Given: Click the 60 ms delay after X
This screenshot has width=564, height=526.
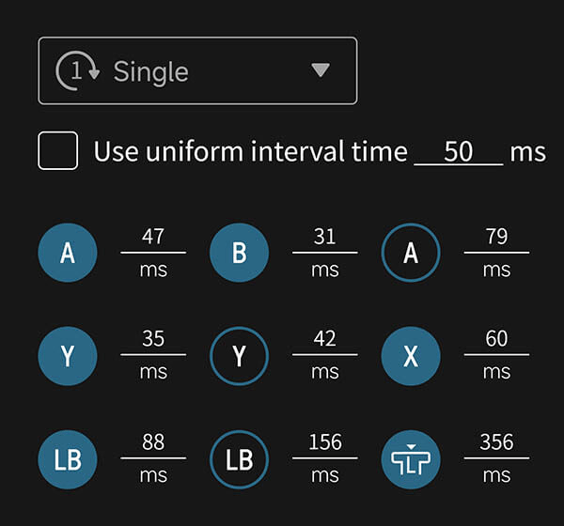Looking at the screenshot, I should tap(496, 339).
